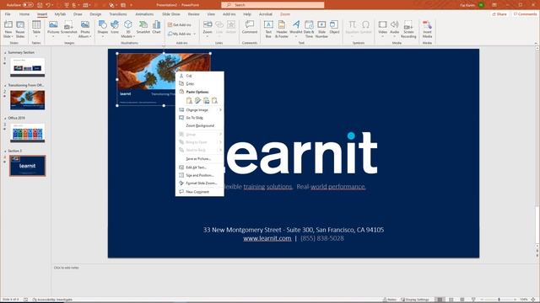Click the New Slide button
540x303 pixels.
pyautogui.click(x=8, y=29)
